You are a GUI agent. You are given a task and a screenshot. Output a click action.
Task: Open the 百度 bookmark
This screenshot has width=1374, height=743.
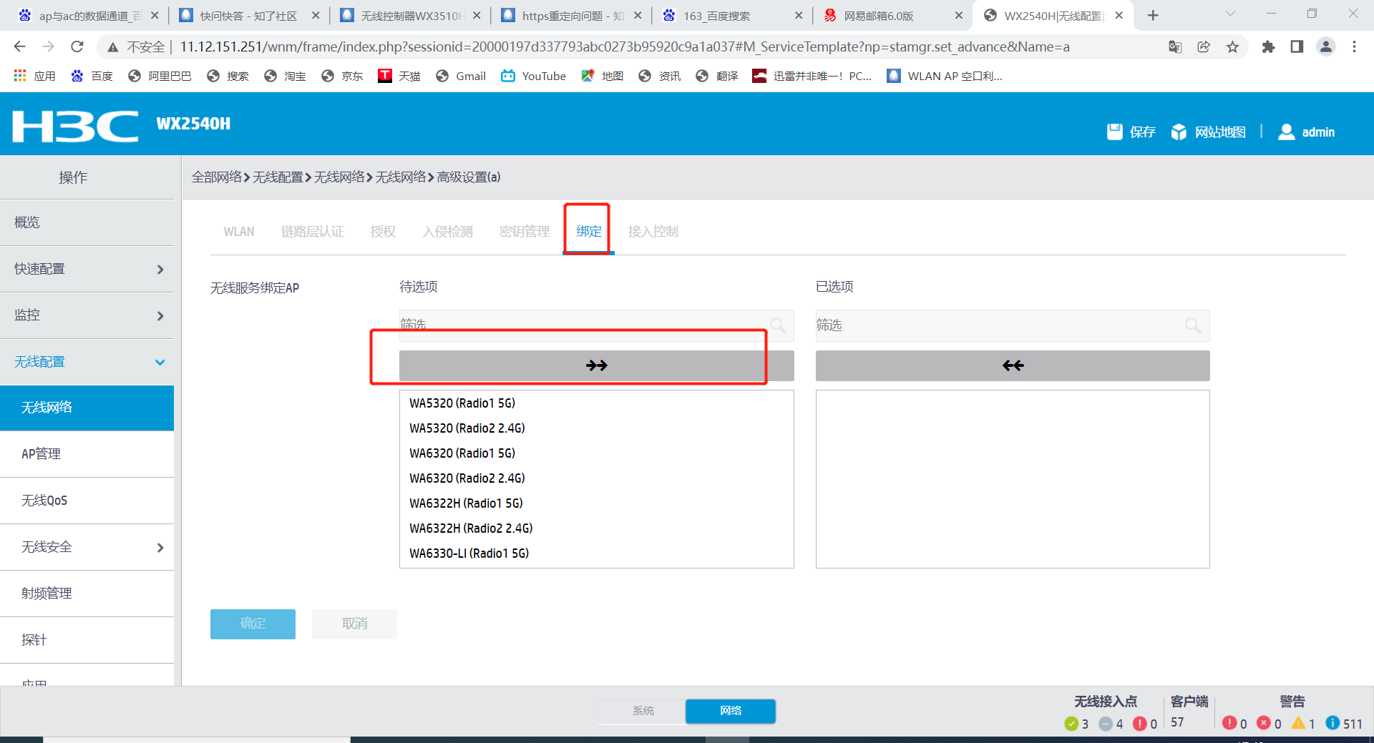[x=92, y=76]
